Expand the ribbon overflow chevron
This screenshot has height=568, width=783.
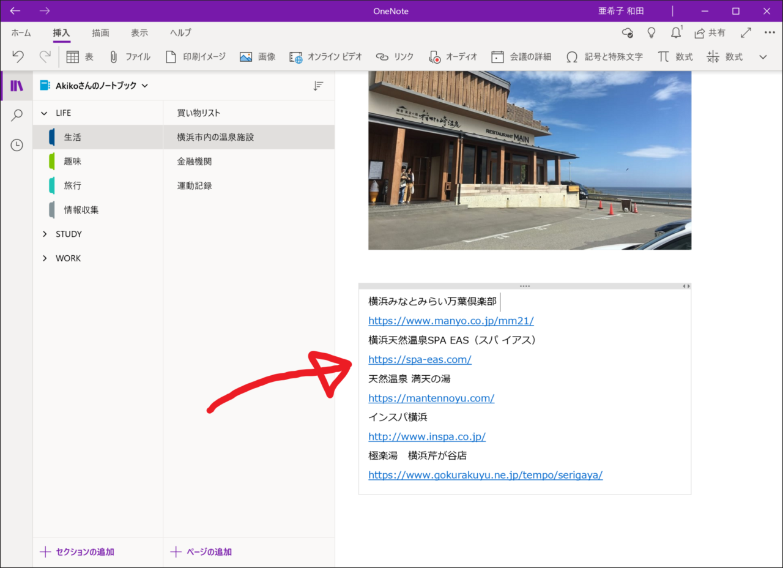tap(763, 57)
